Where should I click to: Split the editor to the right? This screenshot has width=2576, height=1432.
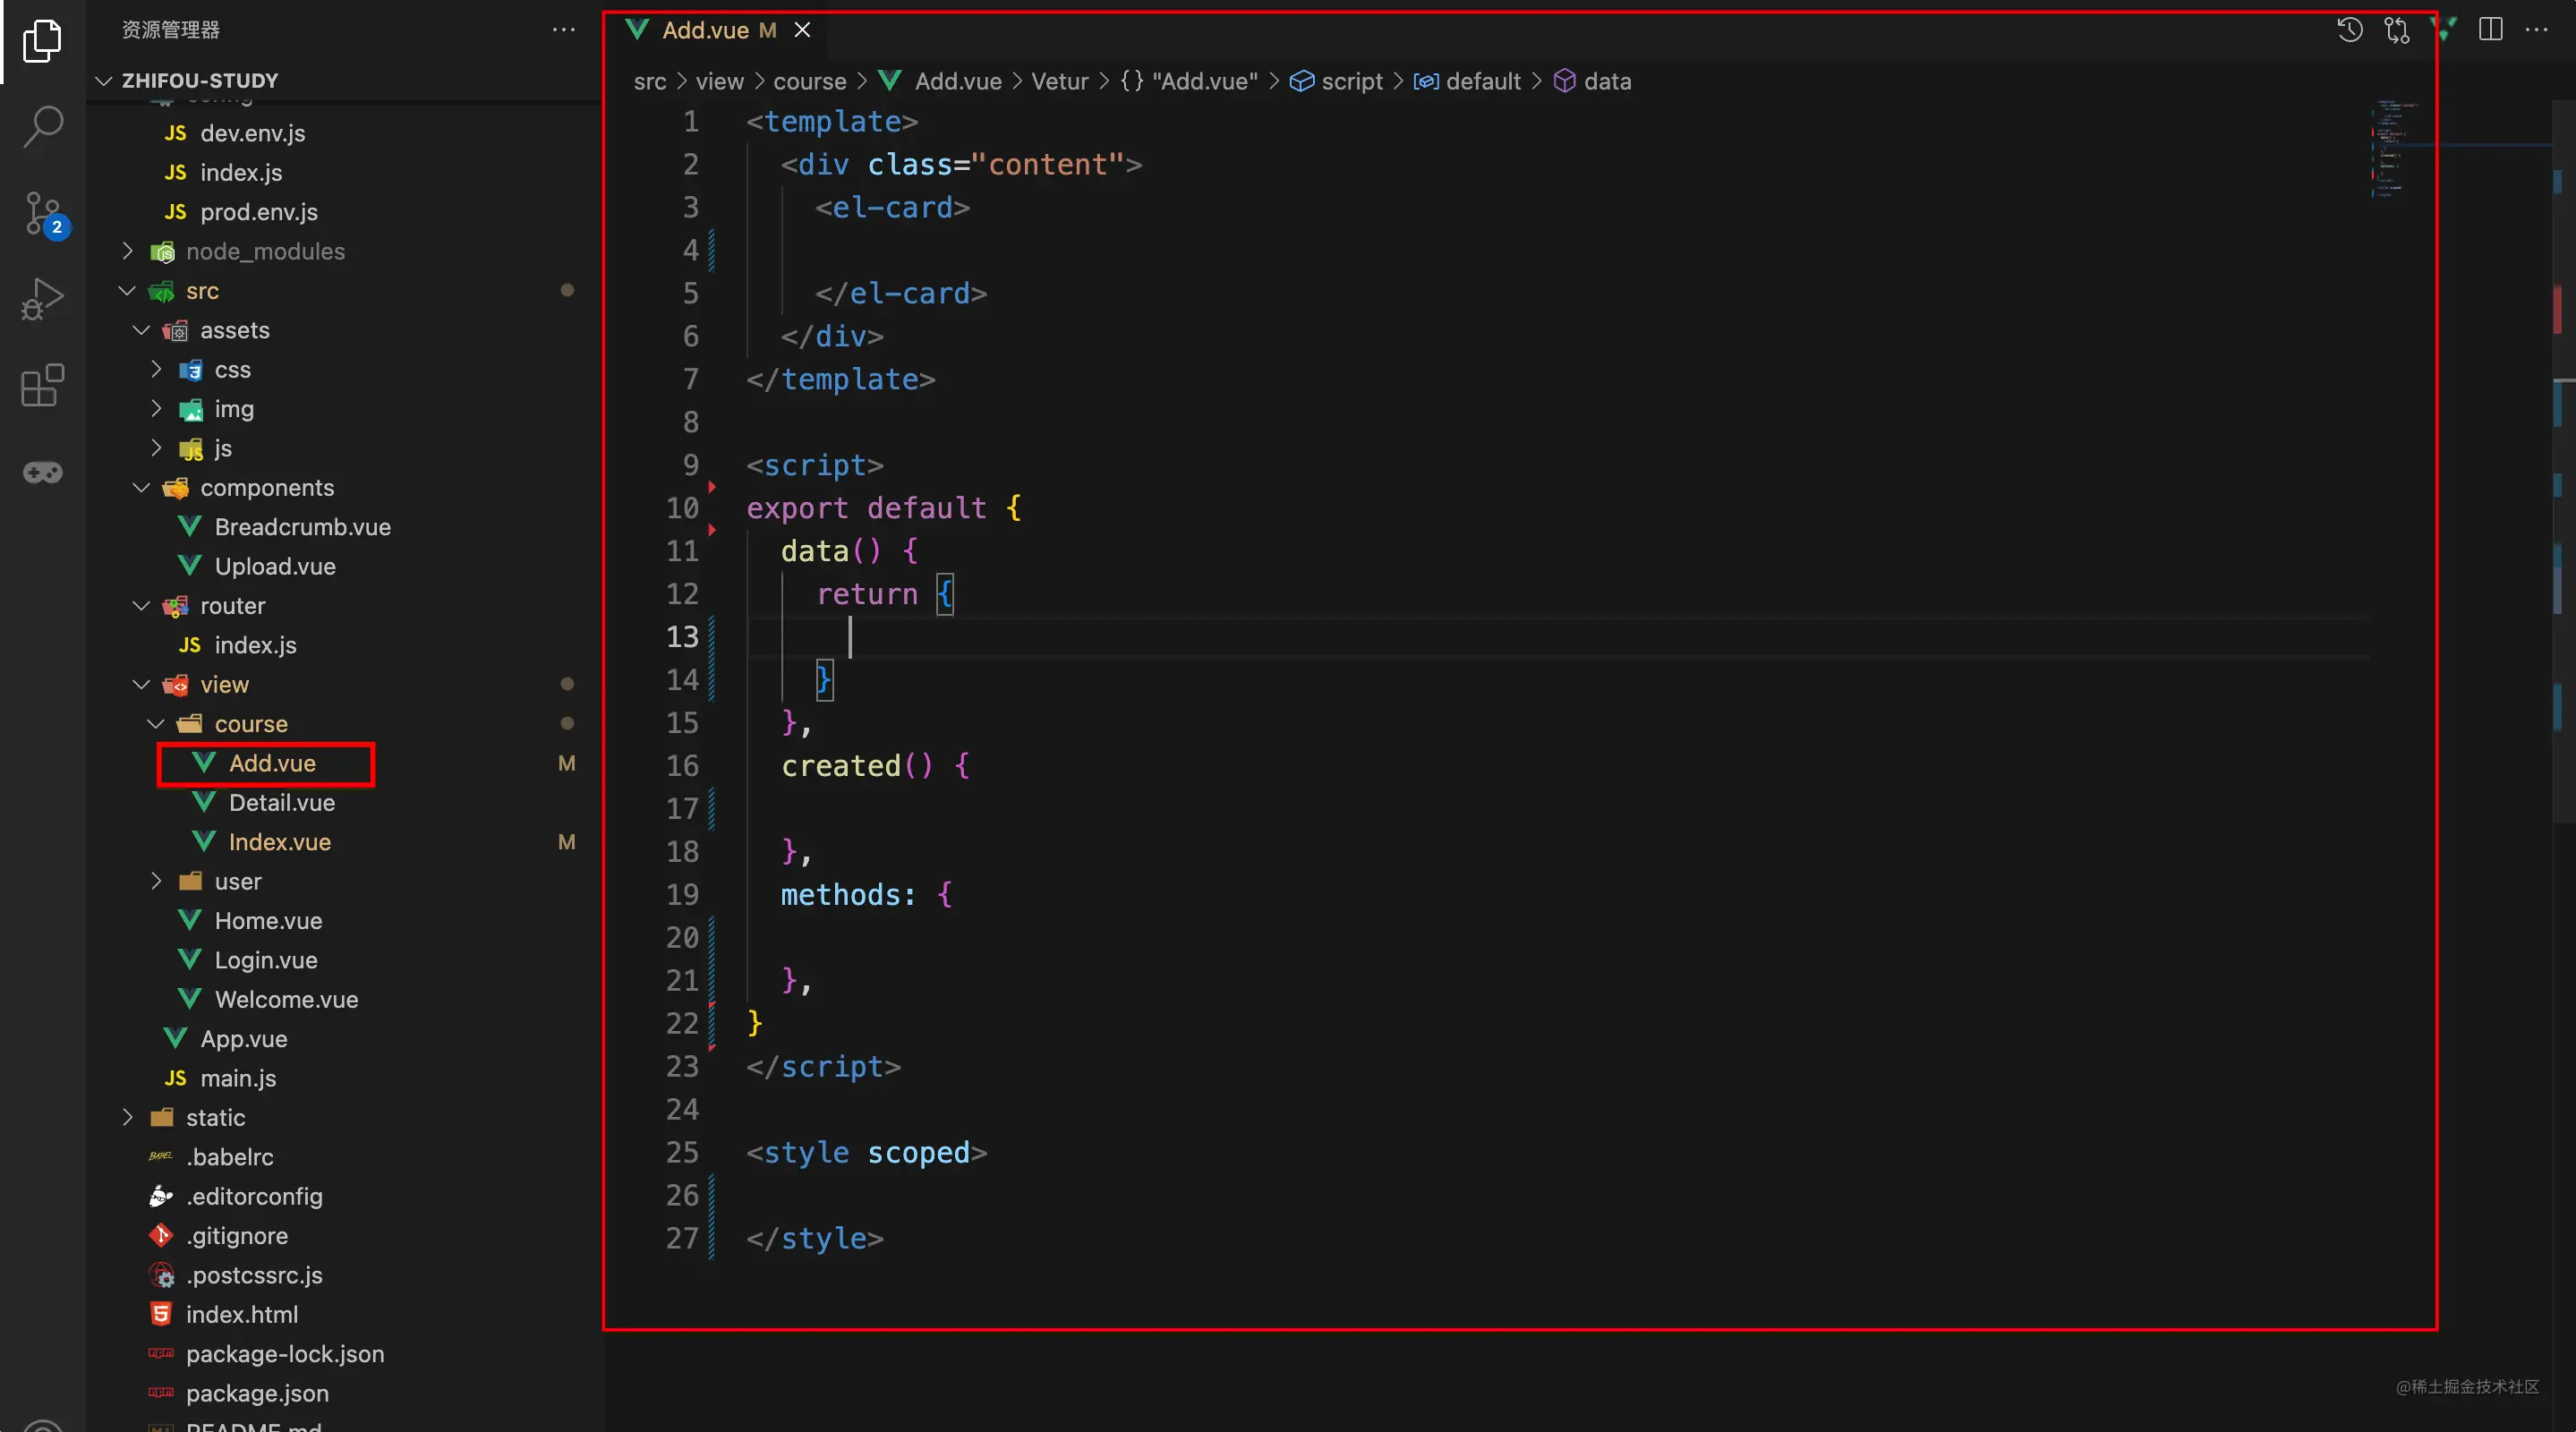[2490, 30]
